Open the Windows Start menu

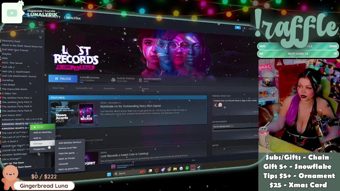109,174
